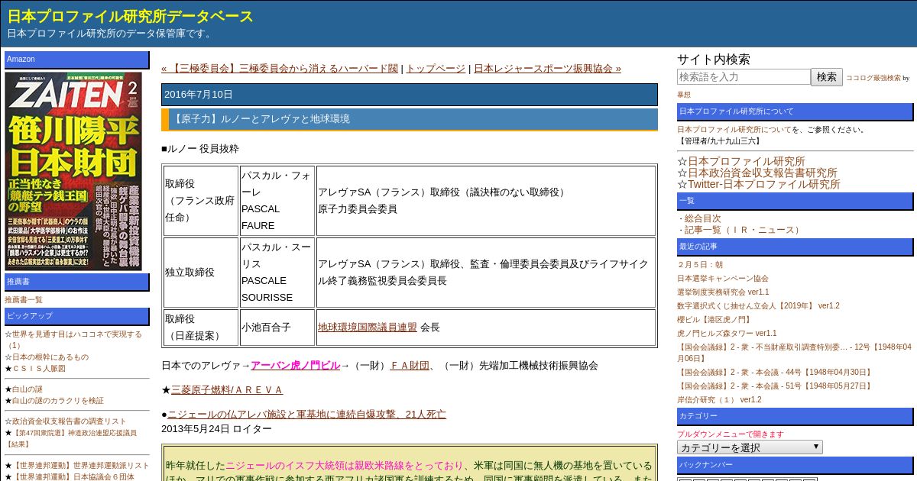917x481 pixels.
Task: Open recent article 虎ノ門ヒルズ森タワー ver1.1
Action: (727, 333)
